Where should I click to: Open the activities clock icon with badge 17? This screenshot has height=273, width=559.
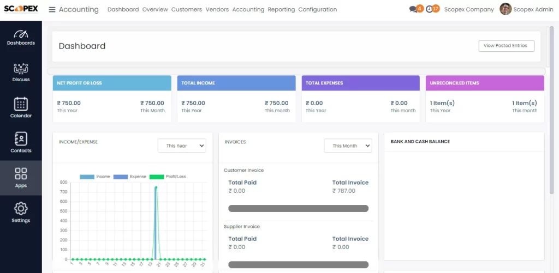click(433, 9)
